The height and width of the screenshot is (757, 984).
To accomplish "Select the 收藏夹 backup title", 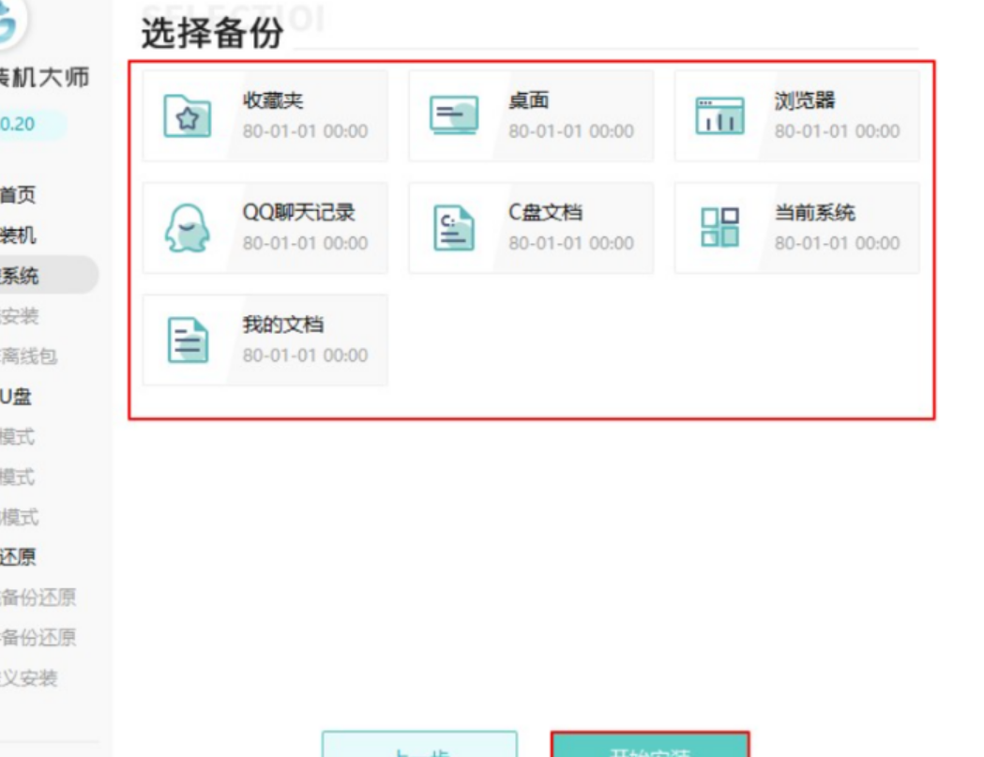I will [273, 100].
